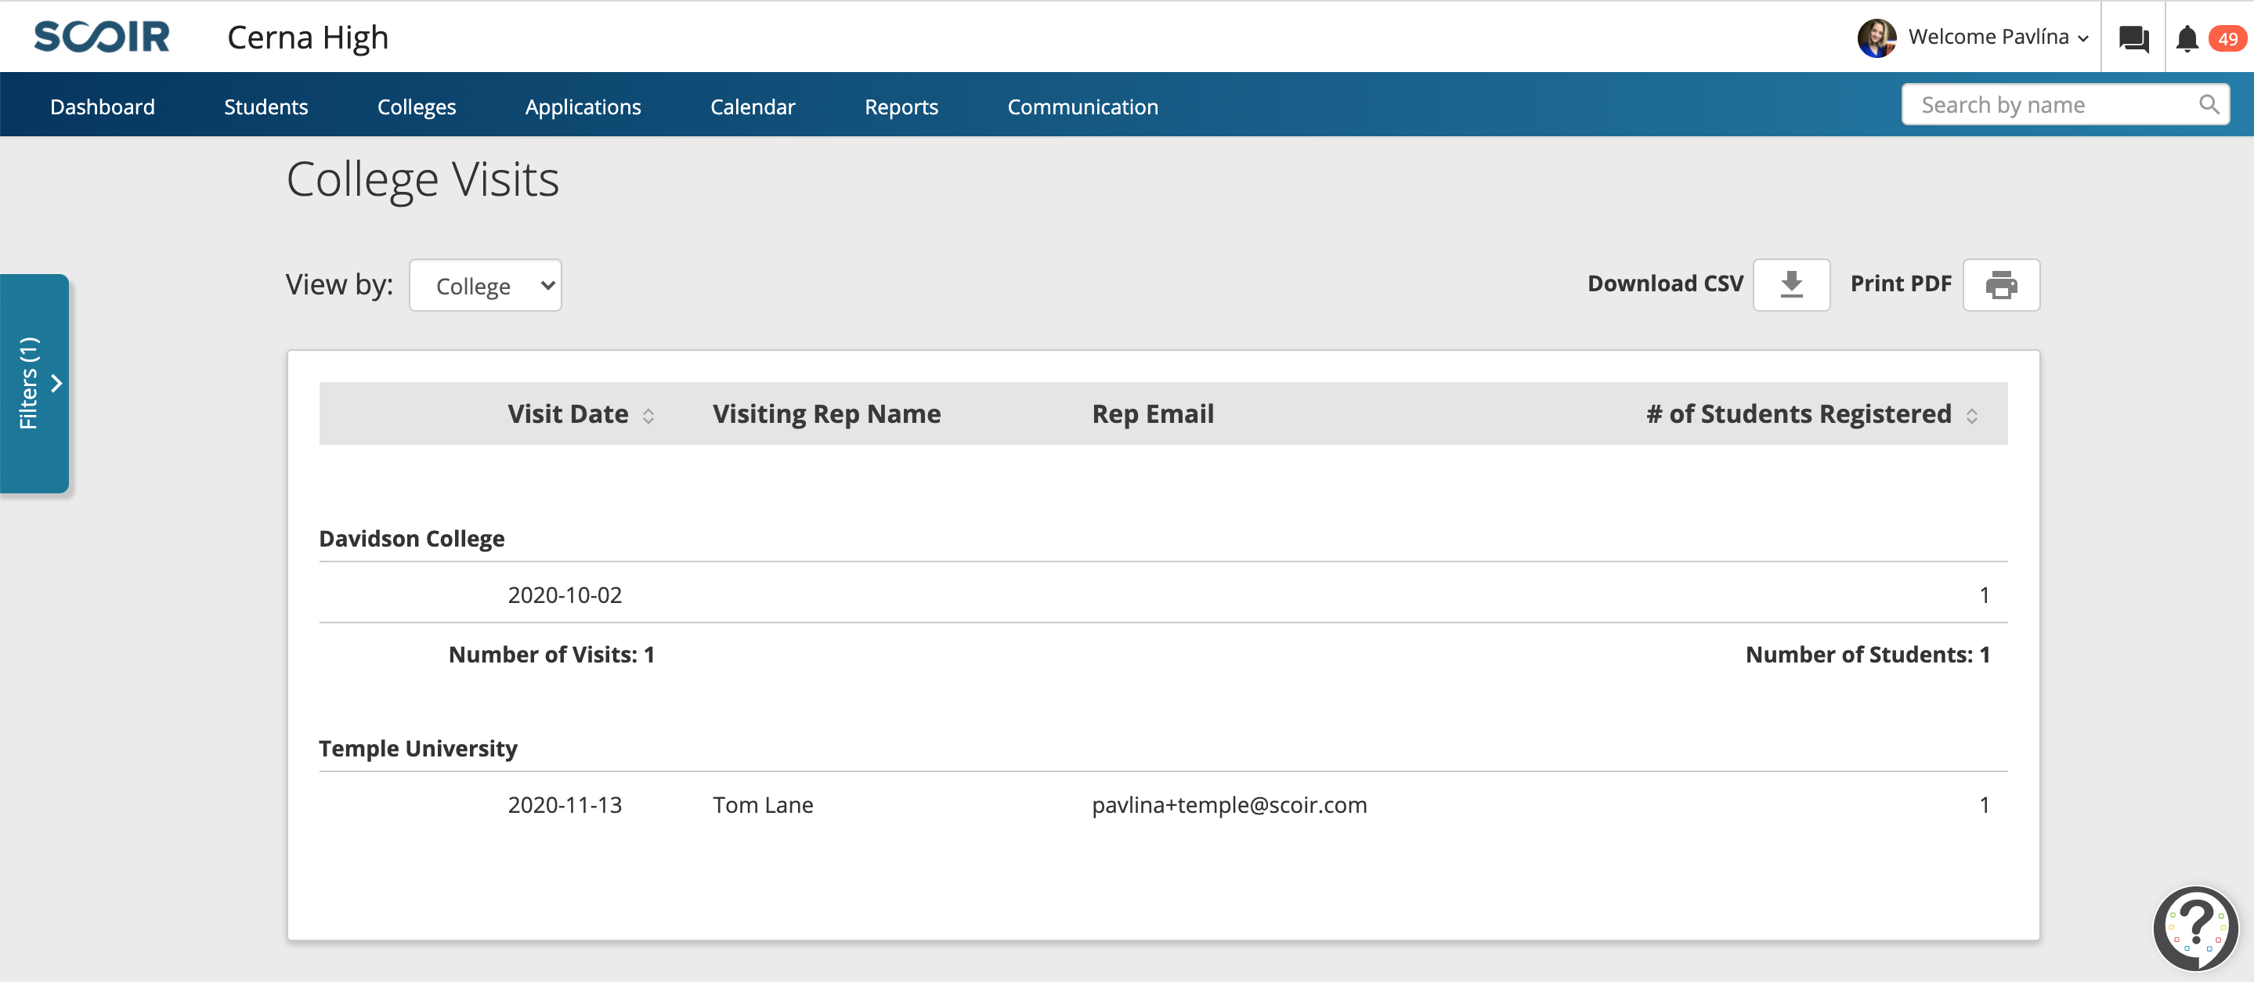Viewport: 2254px width, 982px height.
Task: Download the CSV file
Action: pyautogui.click(x=1791, y=284)
